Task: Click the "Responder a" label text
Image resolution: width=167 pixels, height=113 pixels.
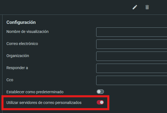Action: tap(17, 68)
